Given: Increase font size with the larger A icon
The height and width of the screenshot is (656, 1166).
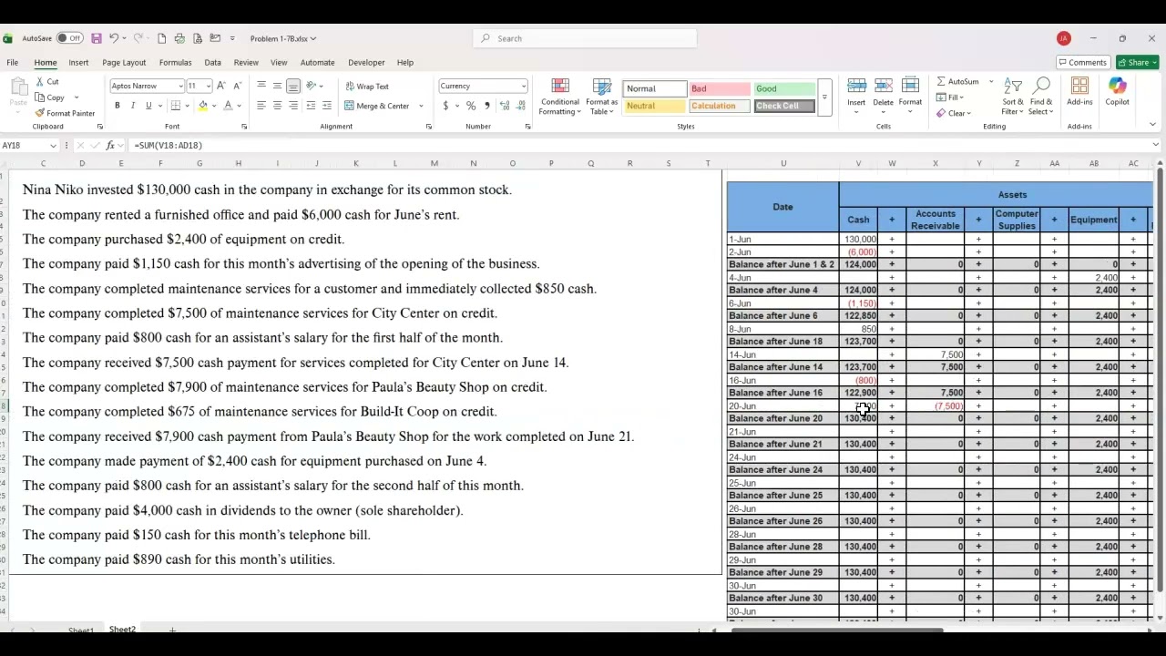Looking at the screenshot, I should point(220,86).
